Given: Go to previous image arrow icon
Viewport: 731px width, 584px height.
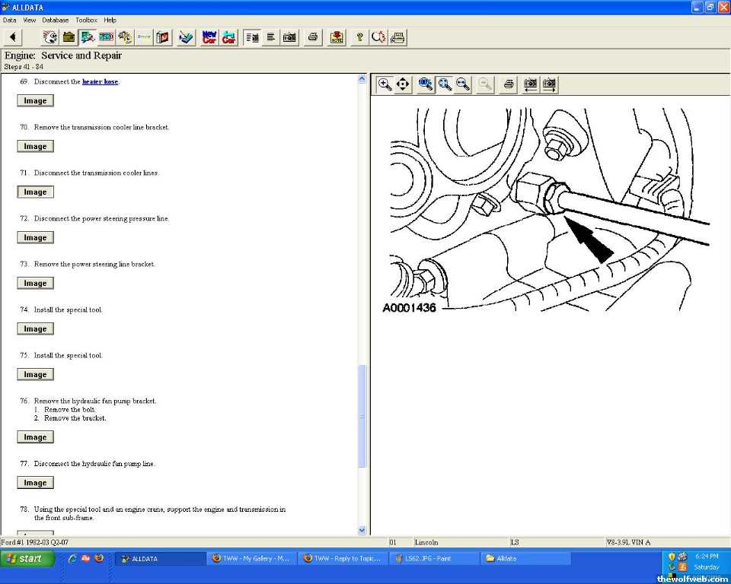Looking at the screenshot, I should tap(530, 84).
